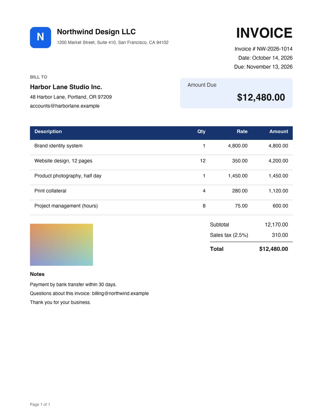
Task: Click the Sales tax (2.5%) label
Action: tap(229, 235)
